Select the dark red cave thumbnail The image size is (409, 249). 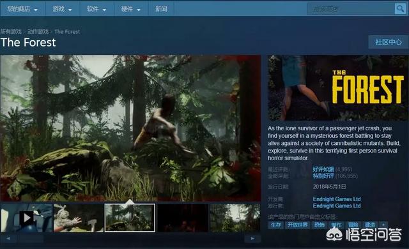tap(183, 218)
